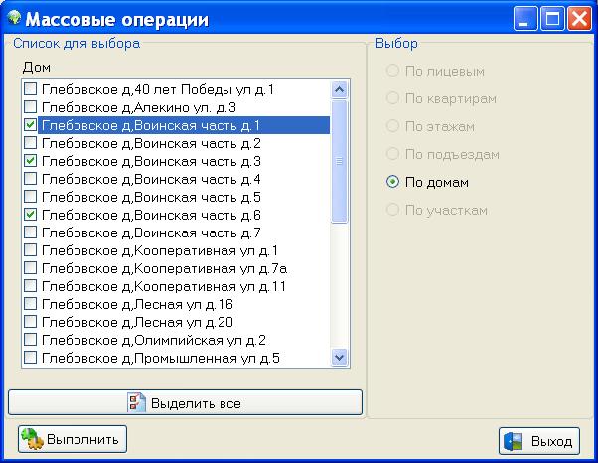
Task: Check the box for Алекино ул. д.3
Action: [x=30, y=107]
